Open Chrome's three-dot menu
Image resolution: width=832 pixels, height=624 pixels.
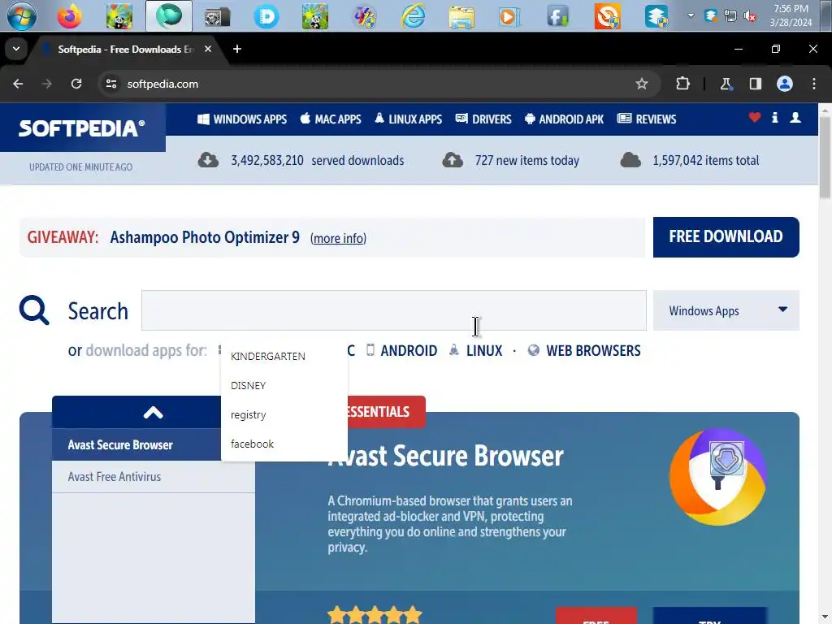click(814, 84)
